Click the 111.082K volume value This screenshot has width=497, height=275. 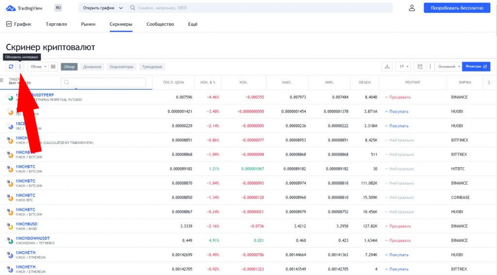coord(369,183)
